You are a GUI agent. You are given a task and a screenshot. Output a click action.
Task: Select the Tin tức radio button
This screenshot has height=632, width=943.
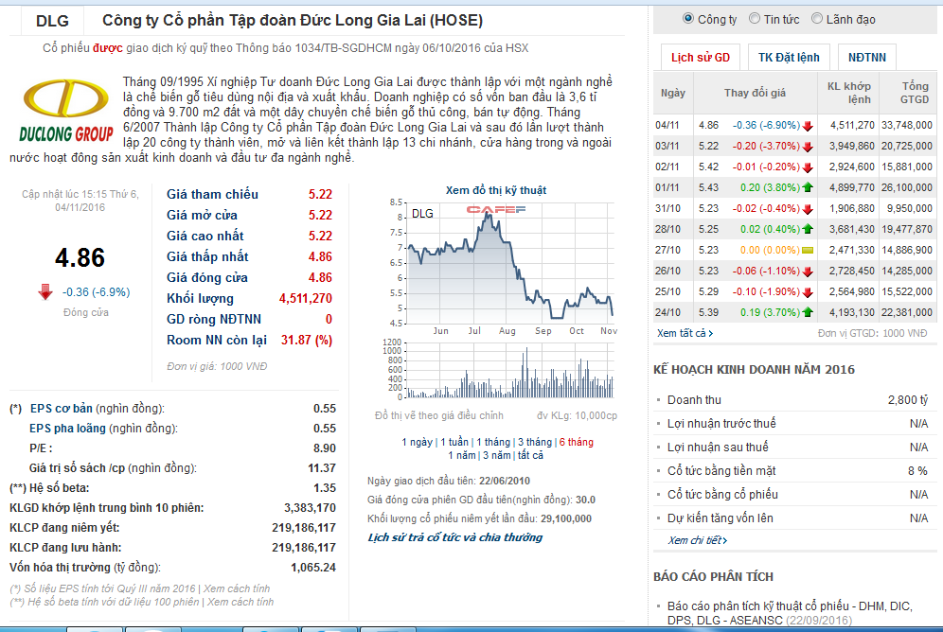755,19
